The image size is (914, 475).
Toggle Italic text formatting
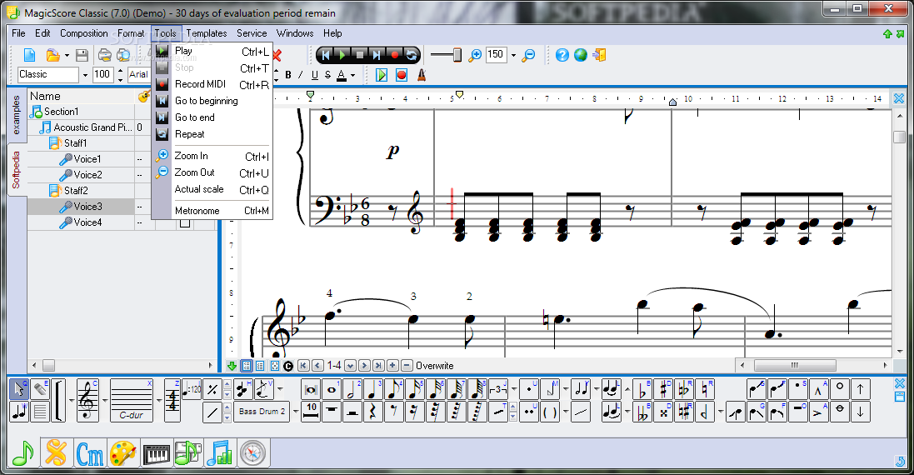(301, 75)
